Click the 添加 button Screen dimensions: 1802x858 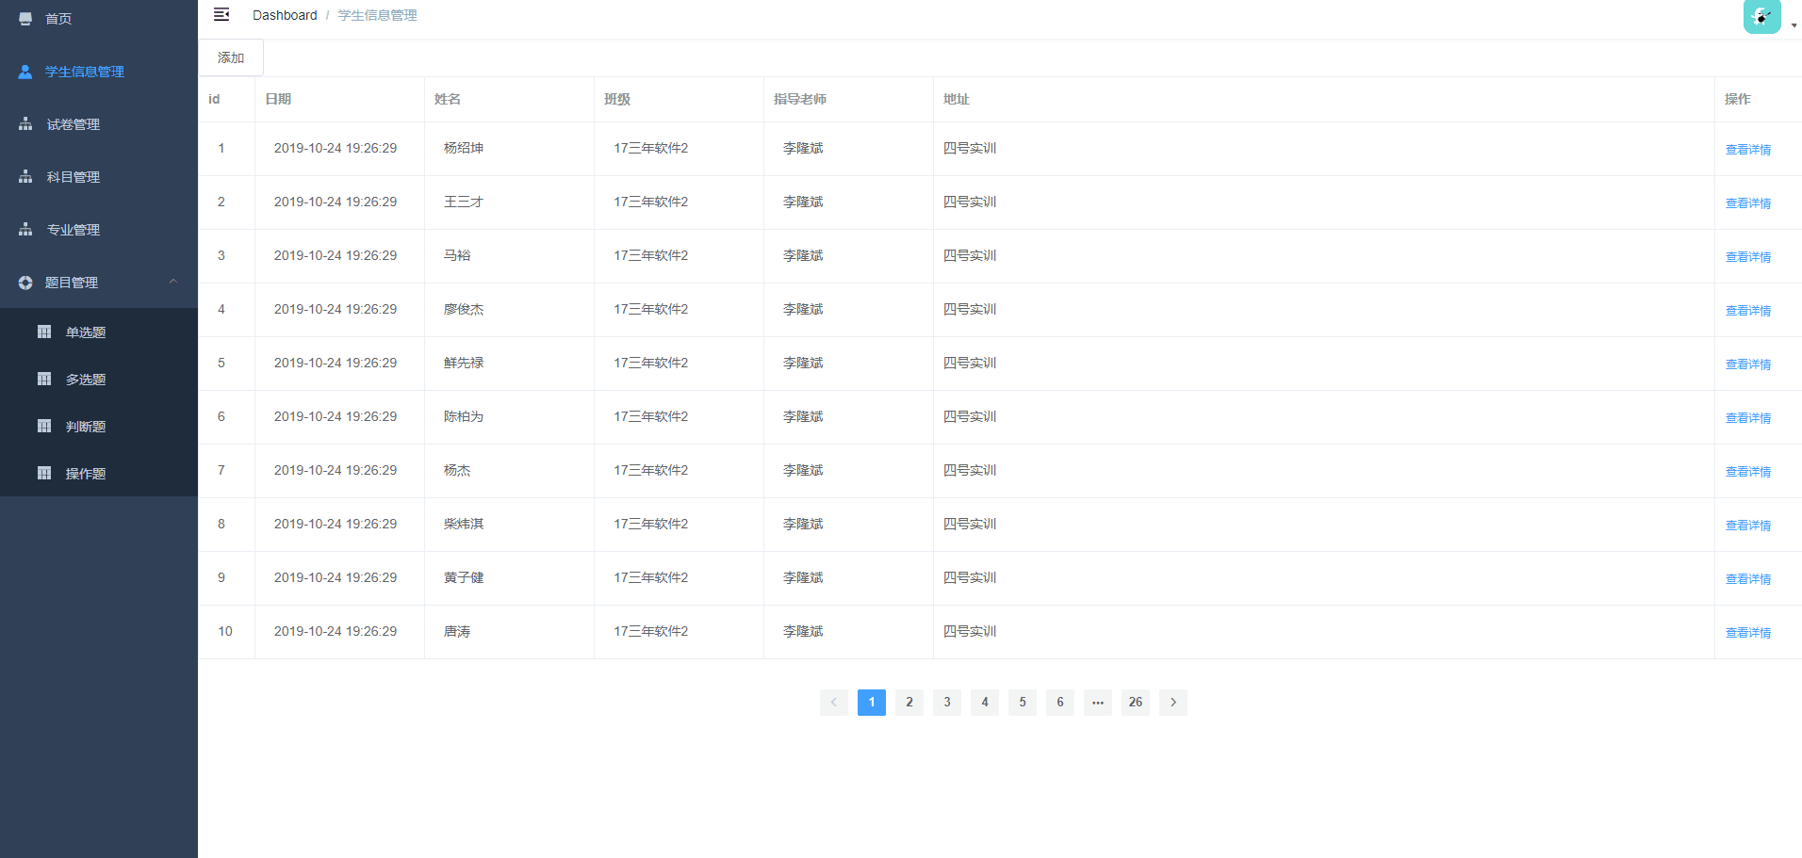click(x=231, y=57)
